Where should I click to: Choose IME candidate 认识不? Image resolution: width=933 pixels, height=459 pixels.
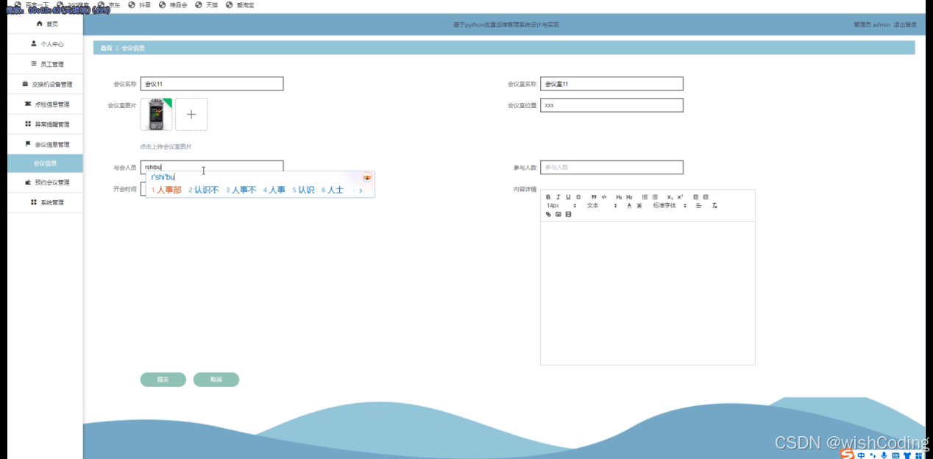click(204, 191)
